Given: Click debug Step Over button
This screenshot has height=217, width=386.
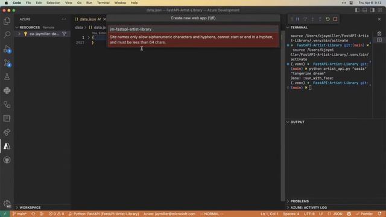Looking at the screenshot, I should (x=305, y=19).
